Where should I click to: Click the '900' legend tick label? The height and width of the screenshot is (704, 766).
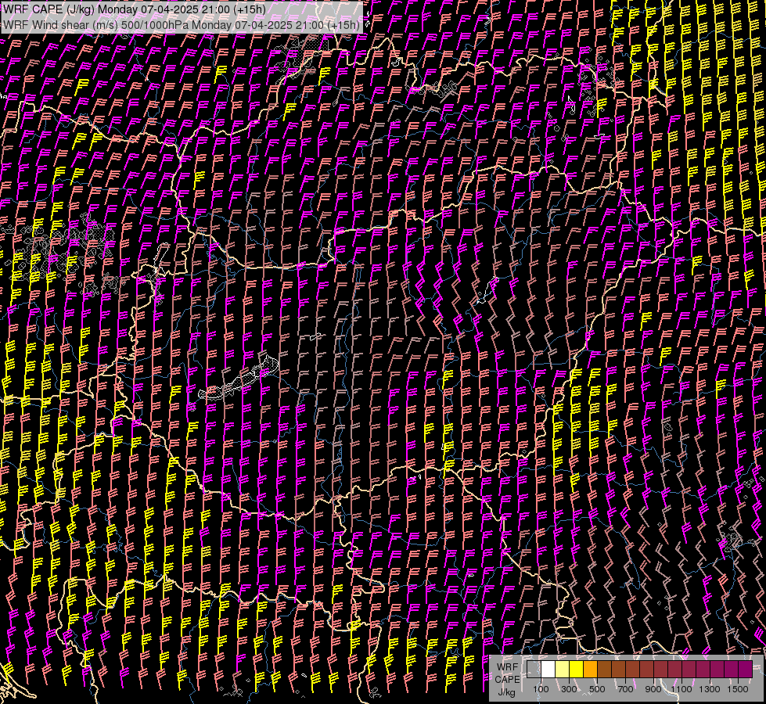tap(653, 689)
